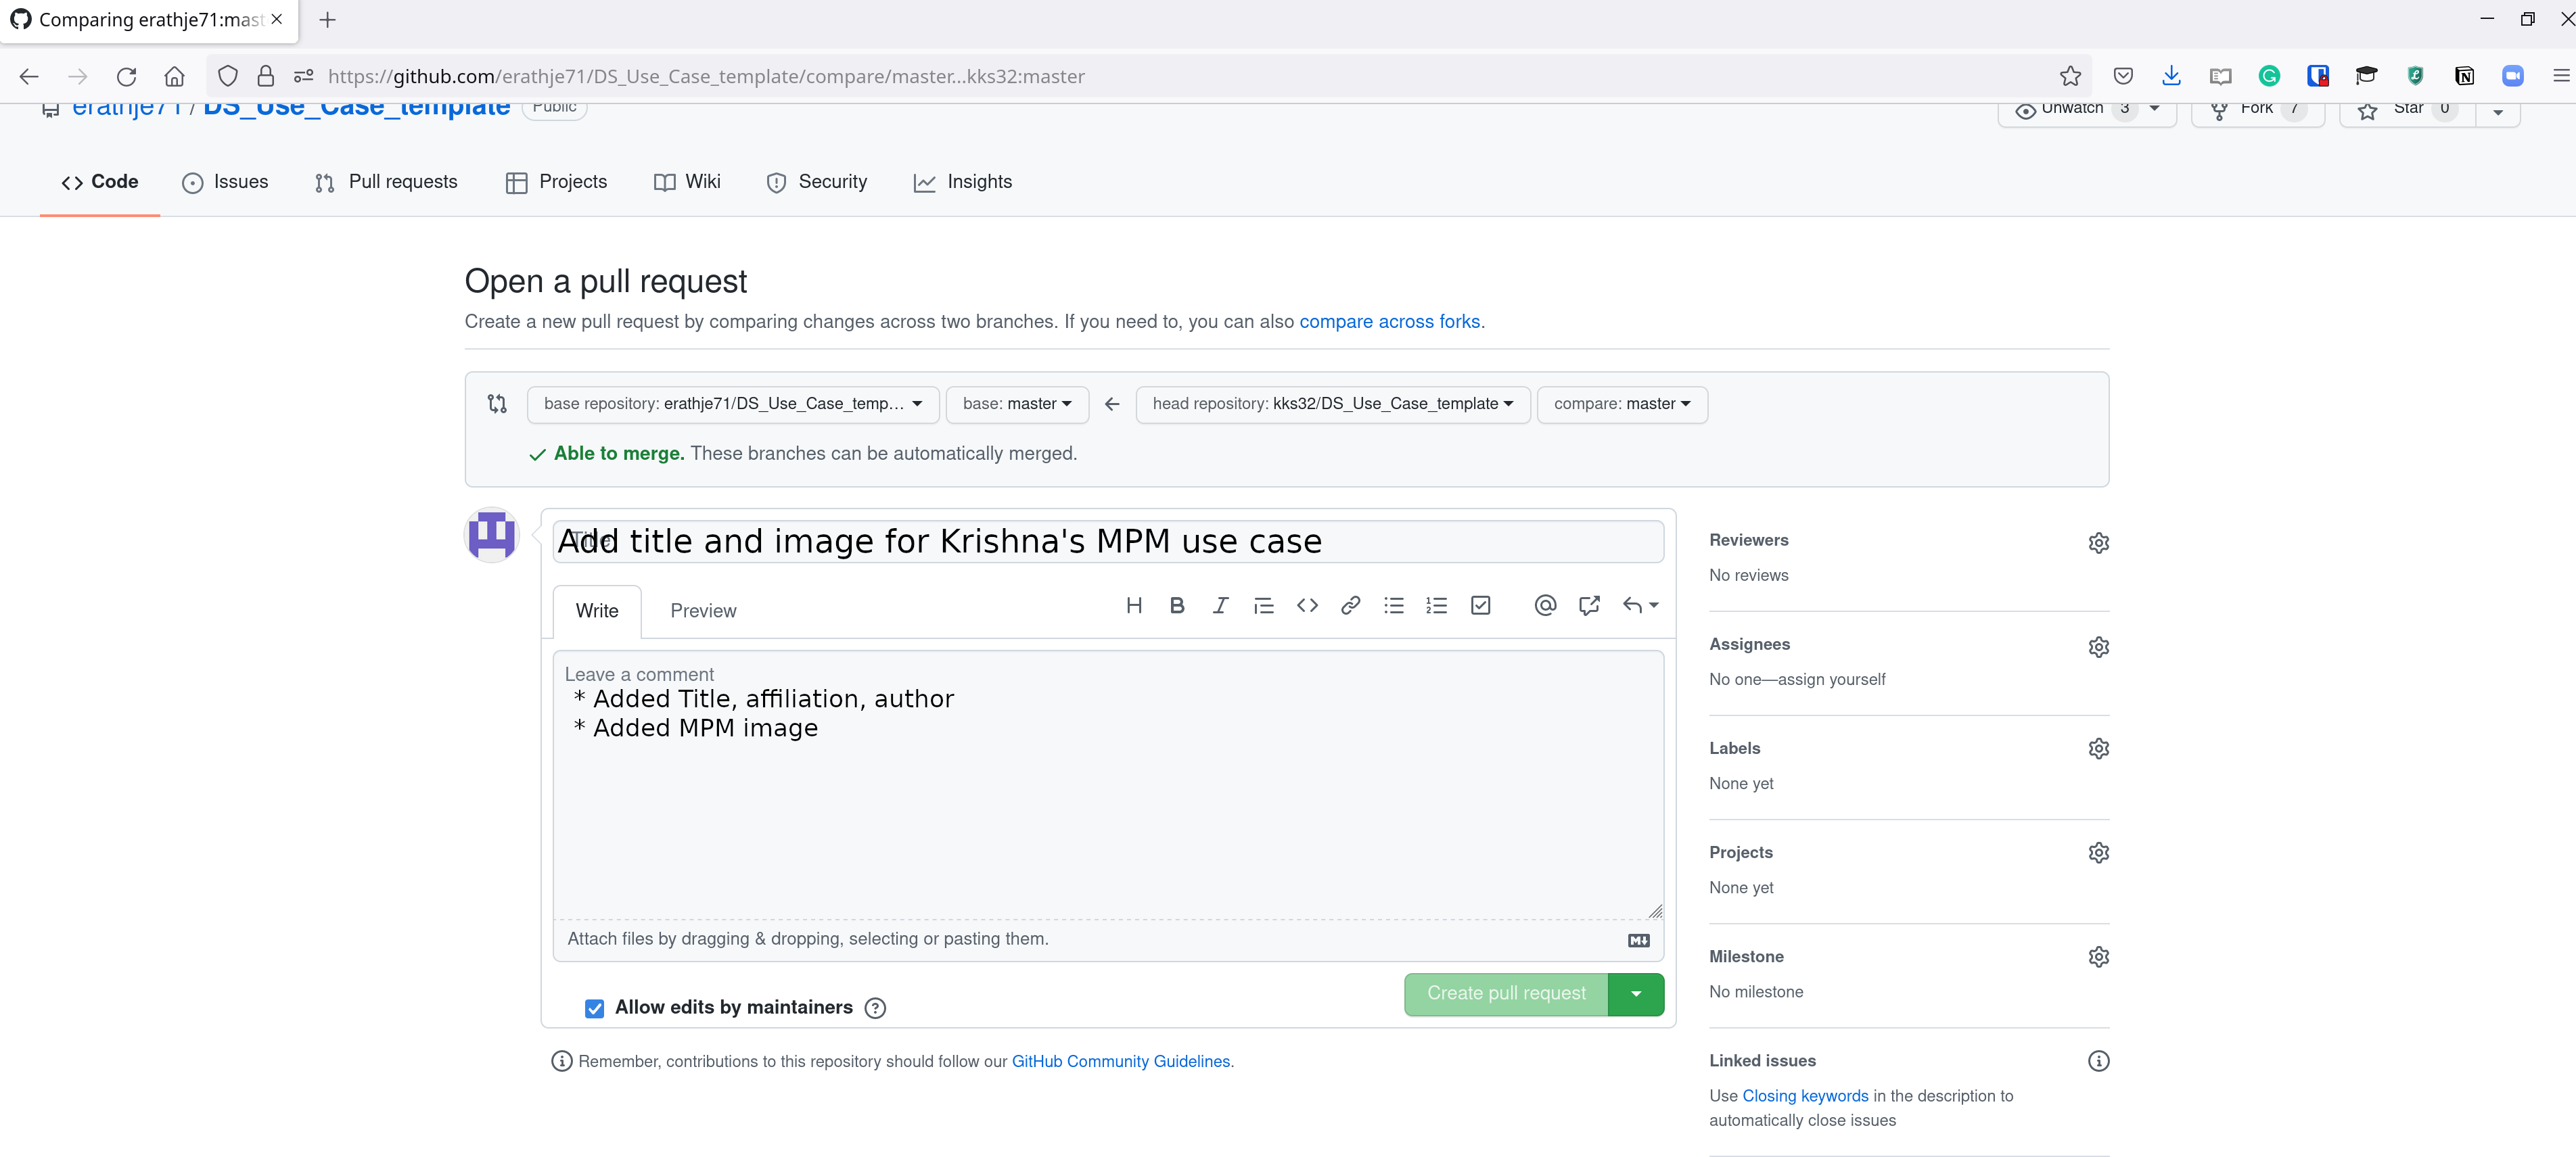The image size is (2576, 1157).
Task: Open Labels gear settings
Action: pos(2098,749)
